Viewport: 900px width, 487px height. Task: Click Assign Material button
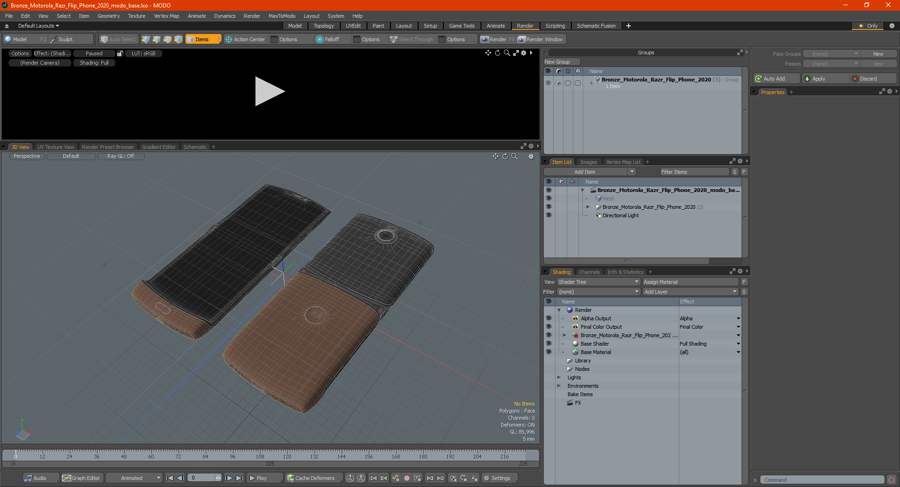(690, 282)
